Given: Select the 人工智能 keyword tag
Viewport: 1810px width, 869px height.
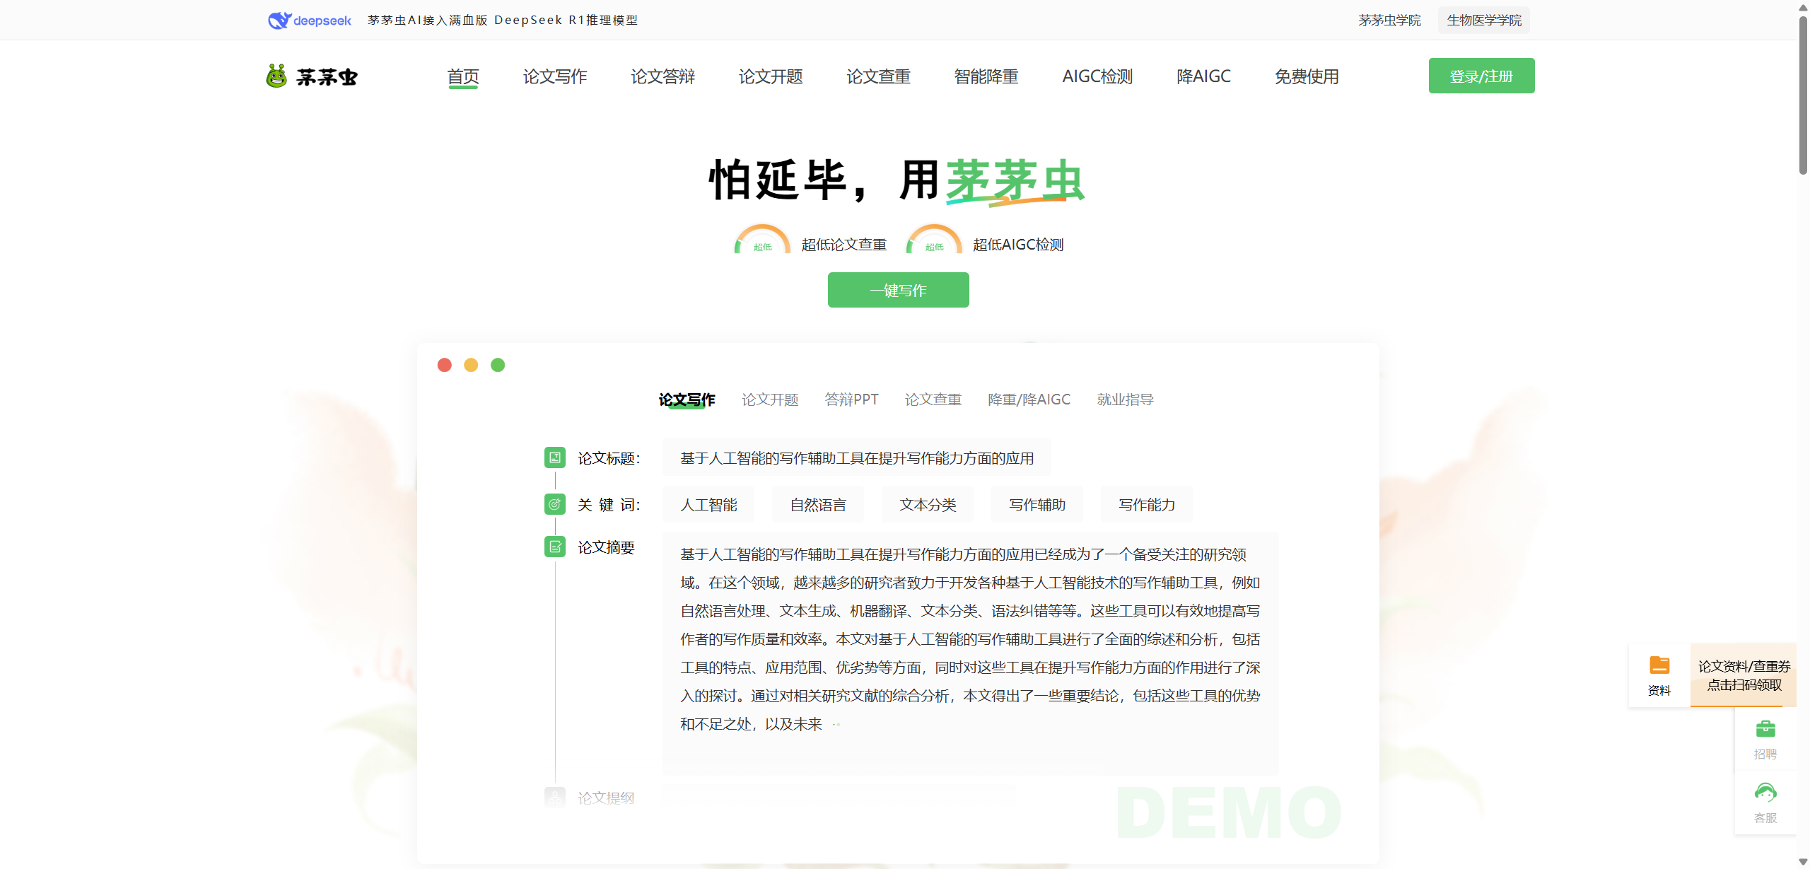Looking at the screenshot, I should [708, 504].
